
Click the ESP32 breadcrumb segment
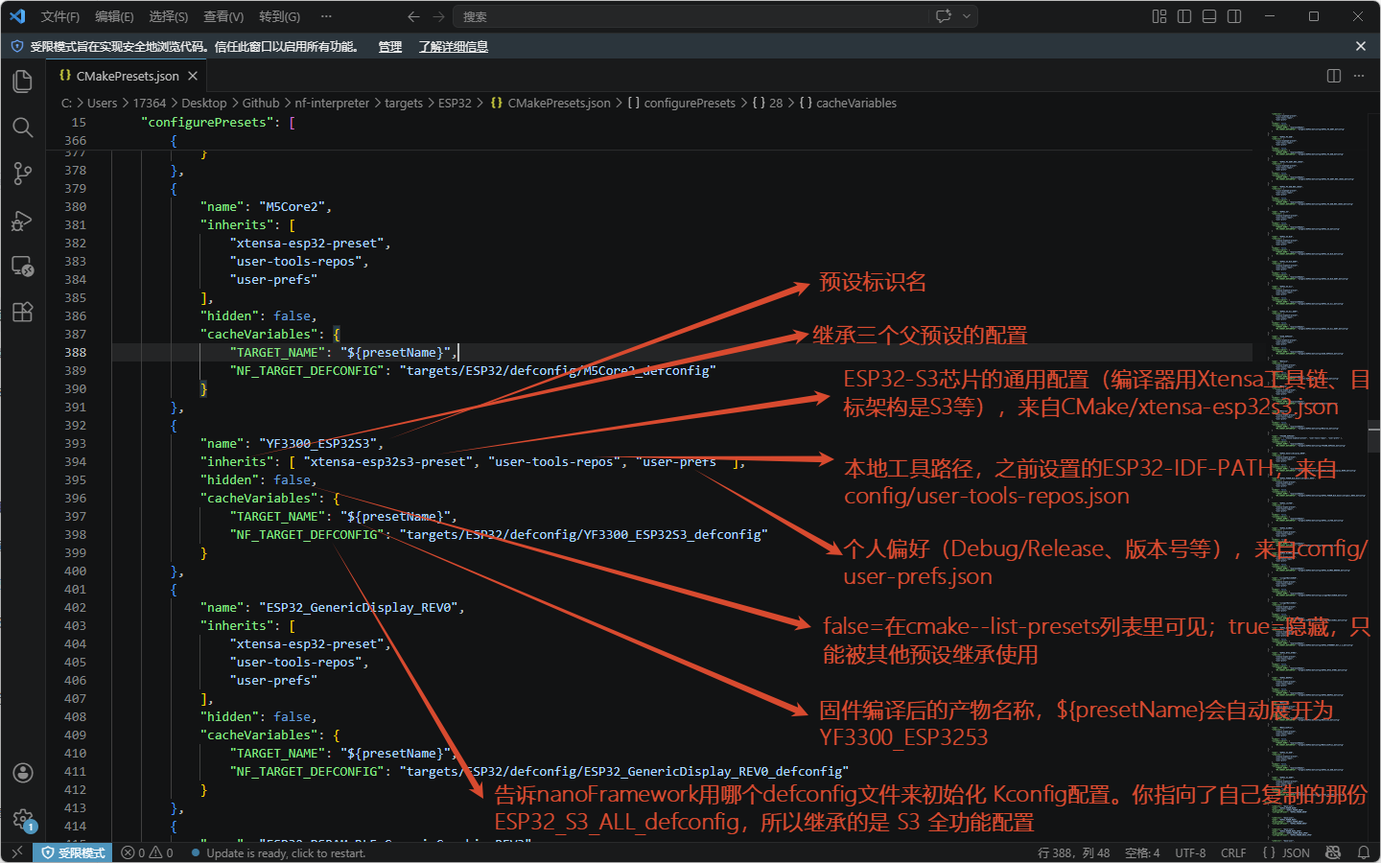(455, 103)
